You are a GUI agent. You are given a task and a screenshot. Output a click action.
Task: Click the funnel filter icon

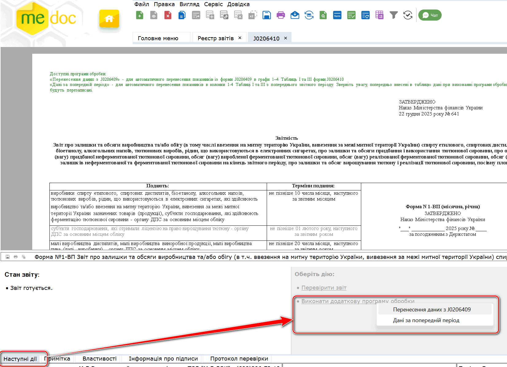pos(393,15)
